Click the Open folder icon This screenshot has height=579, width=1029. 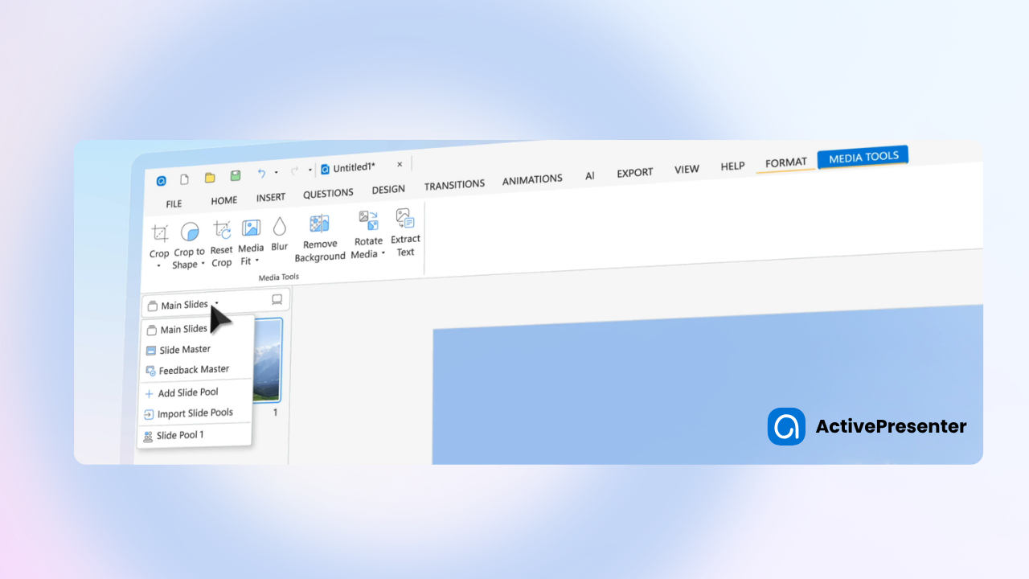coord(210,178)
